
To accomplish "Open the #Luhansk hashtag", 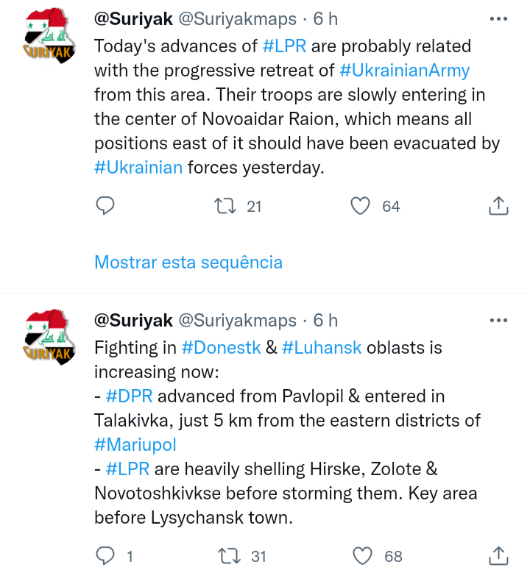I will [x=322, y=347].
